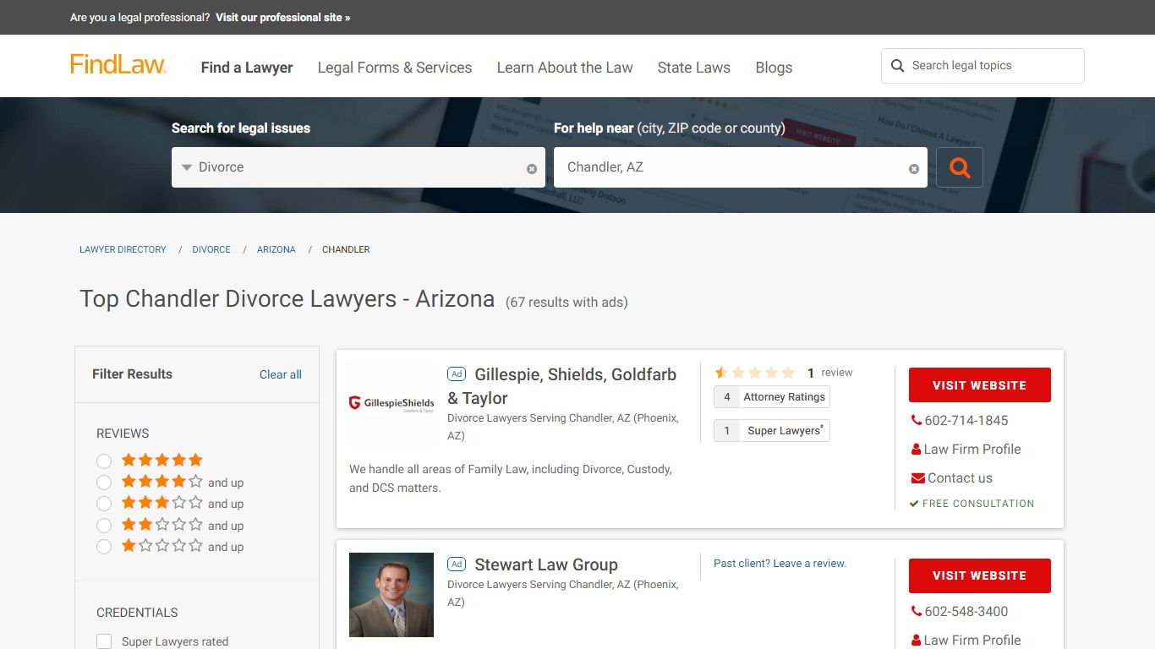Click Past client? Leave a review
Screen dimensions: 1155x649
click(x=780, y=563)
